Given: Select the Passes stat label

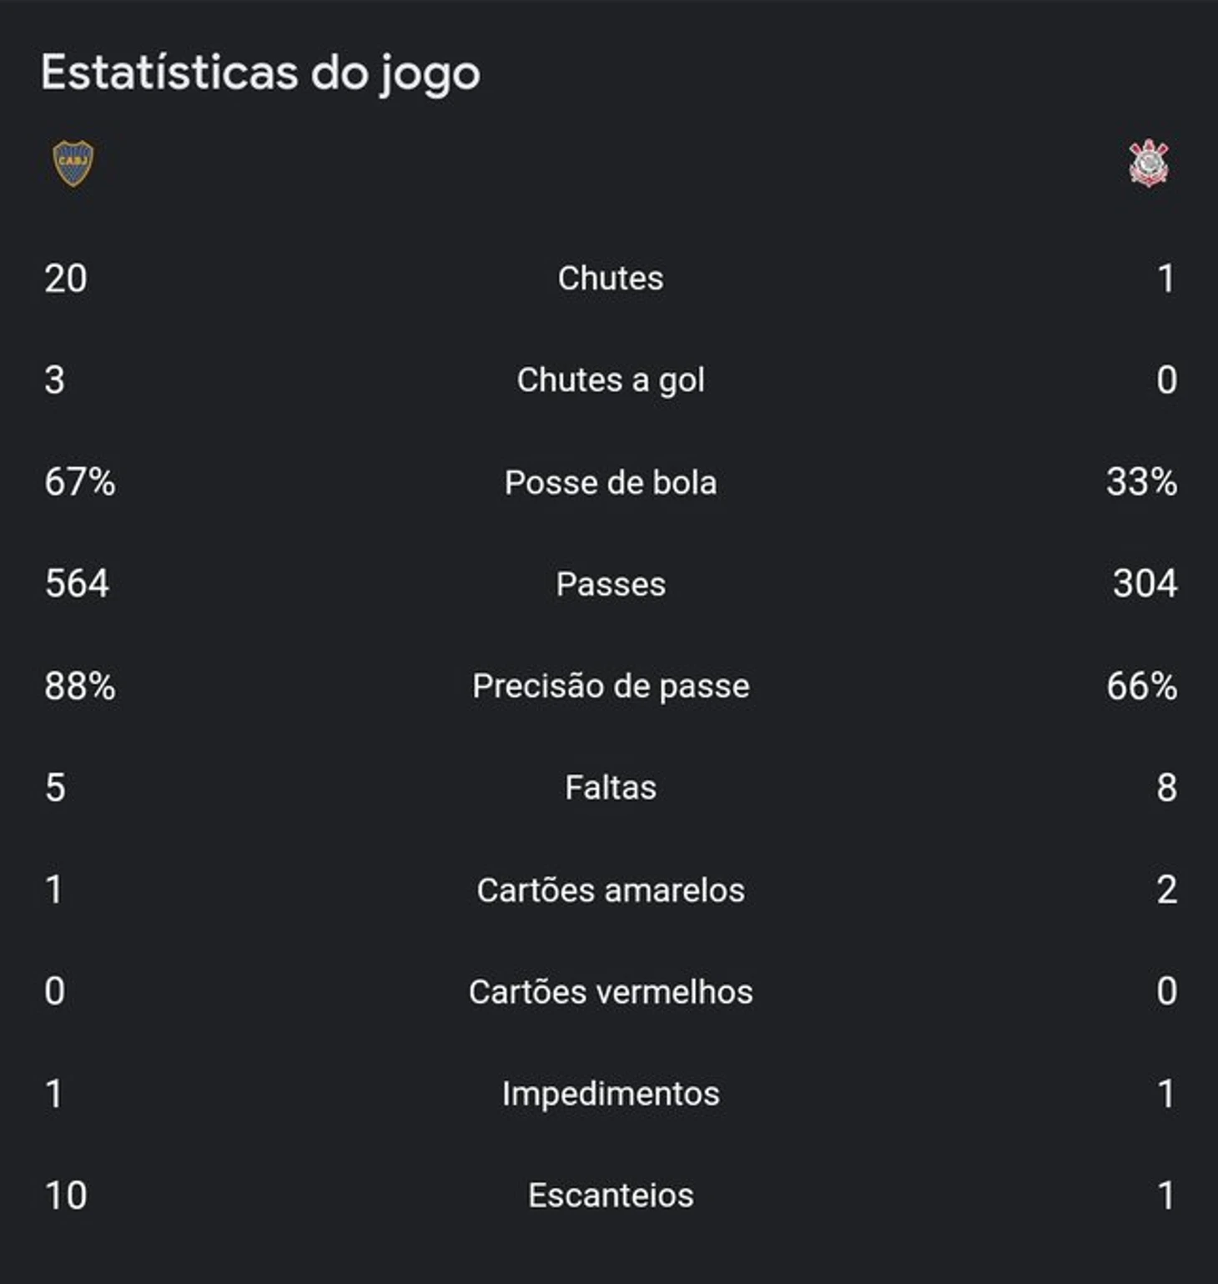Looking at the screenshot, I should point(611,585).
